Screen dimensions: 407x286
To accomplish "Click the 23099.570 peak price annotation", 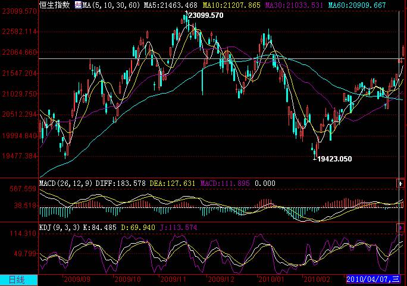I will coord(205,15).
